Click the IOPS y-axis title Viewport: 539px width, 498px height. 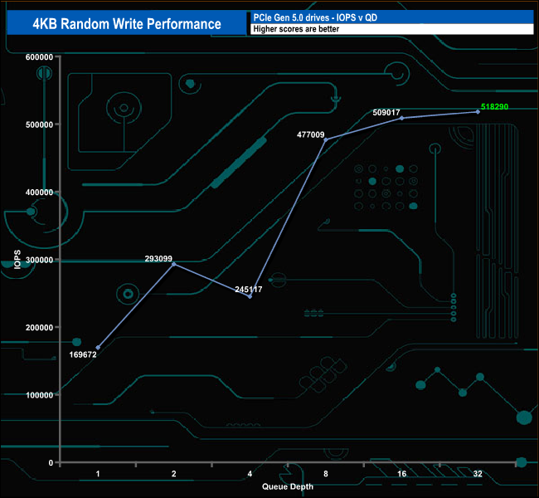click(17, 260)
